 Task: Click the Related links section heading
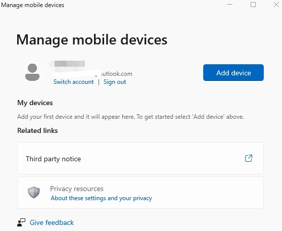[37, 130]
